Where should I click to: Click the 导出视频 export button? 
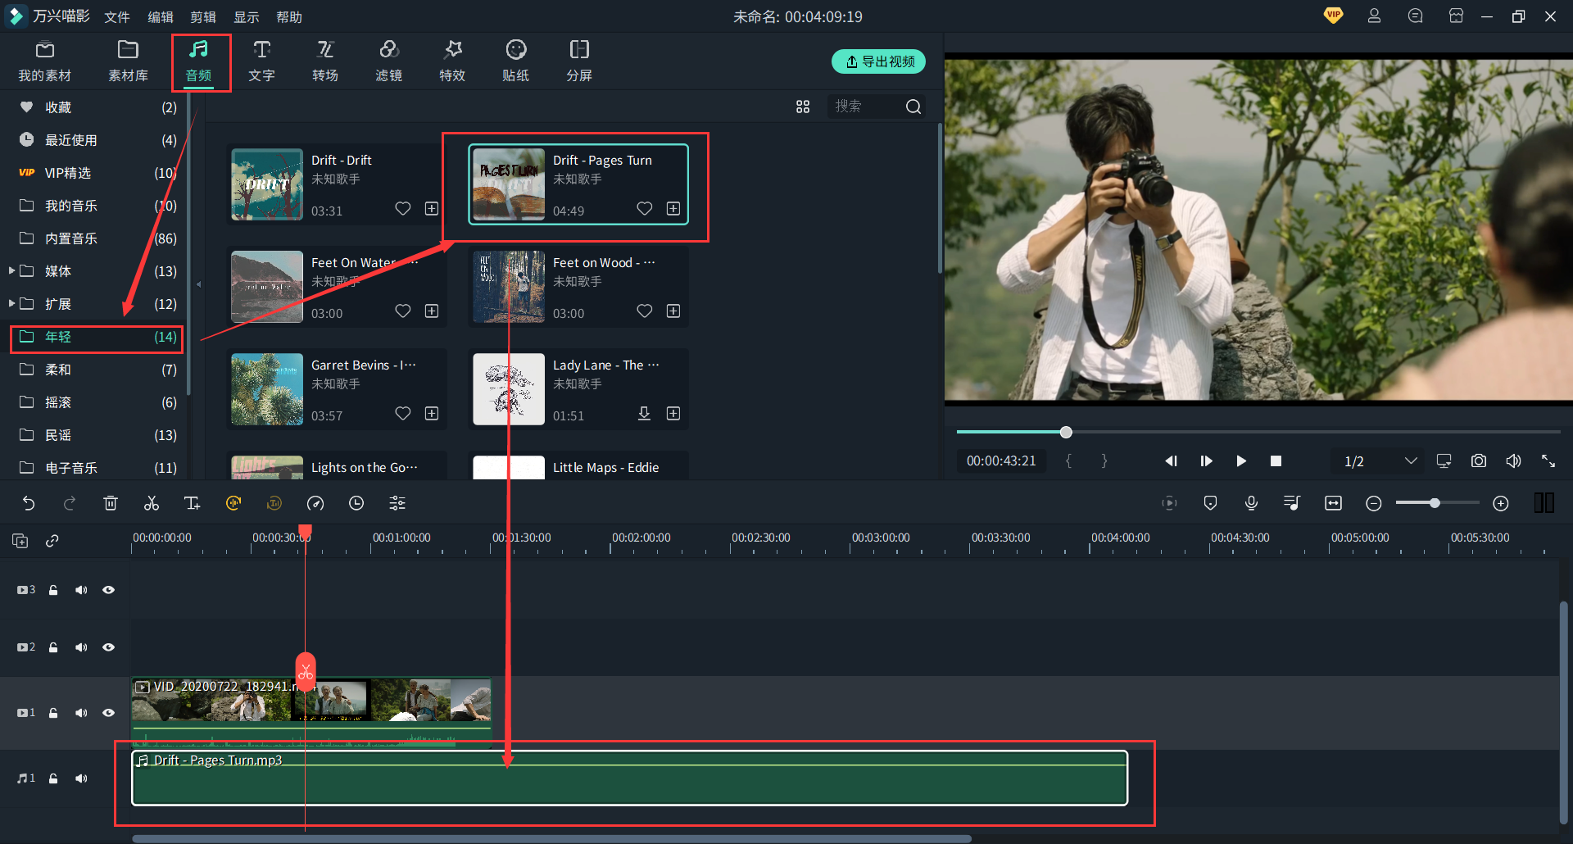pos(878,61)
